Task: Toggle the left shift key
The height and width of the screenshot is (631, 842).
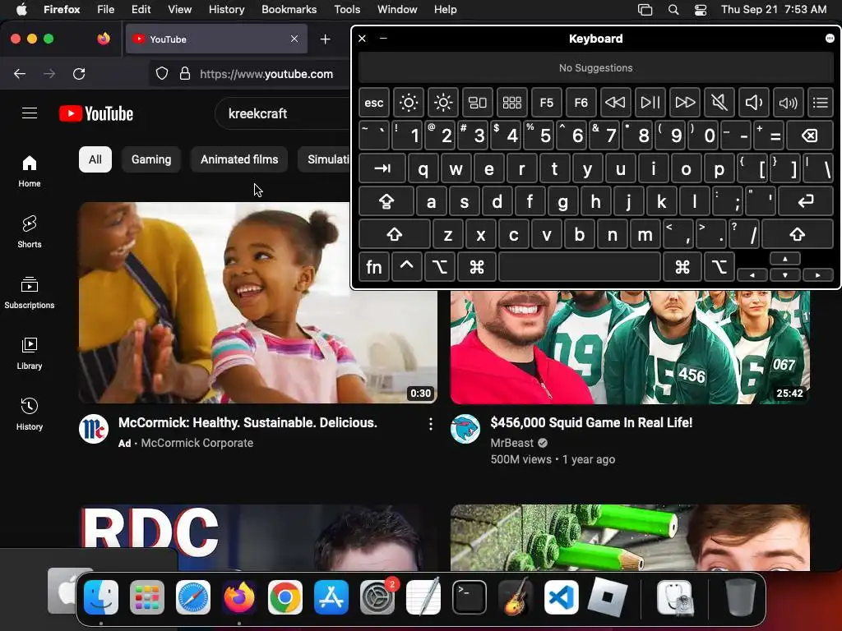Action: (x=395, y=234)
